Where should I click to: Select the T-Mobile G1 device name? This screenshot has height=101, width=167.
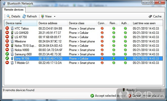(x=22, y=63)
